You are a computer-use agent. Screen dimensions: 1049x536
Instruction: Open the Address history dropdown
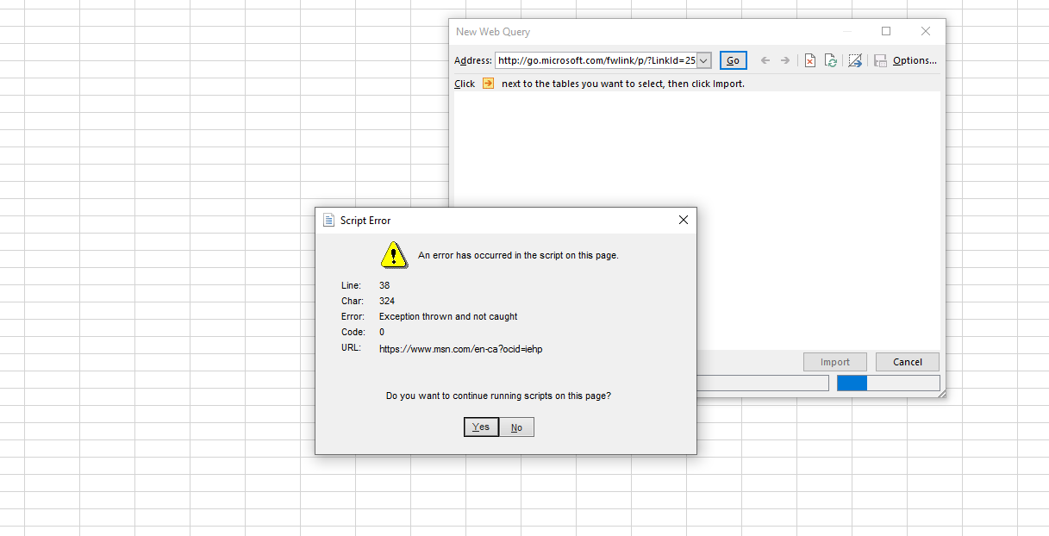click(704, 60)
